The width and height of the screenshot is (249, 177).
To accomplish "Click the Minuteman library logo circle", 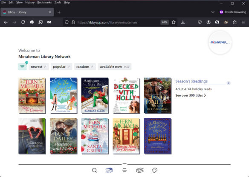I will click(x=220, y=43).
